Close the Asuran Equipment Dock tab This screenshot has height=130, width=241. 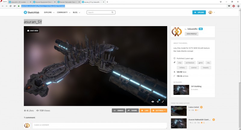coord(55,2)
